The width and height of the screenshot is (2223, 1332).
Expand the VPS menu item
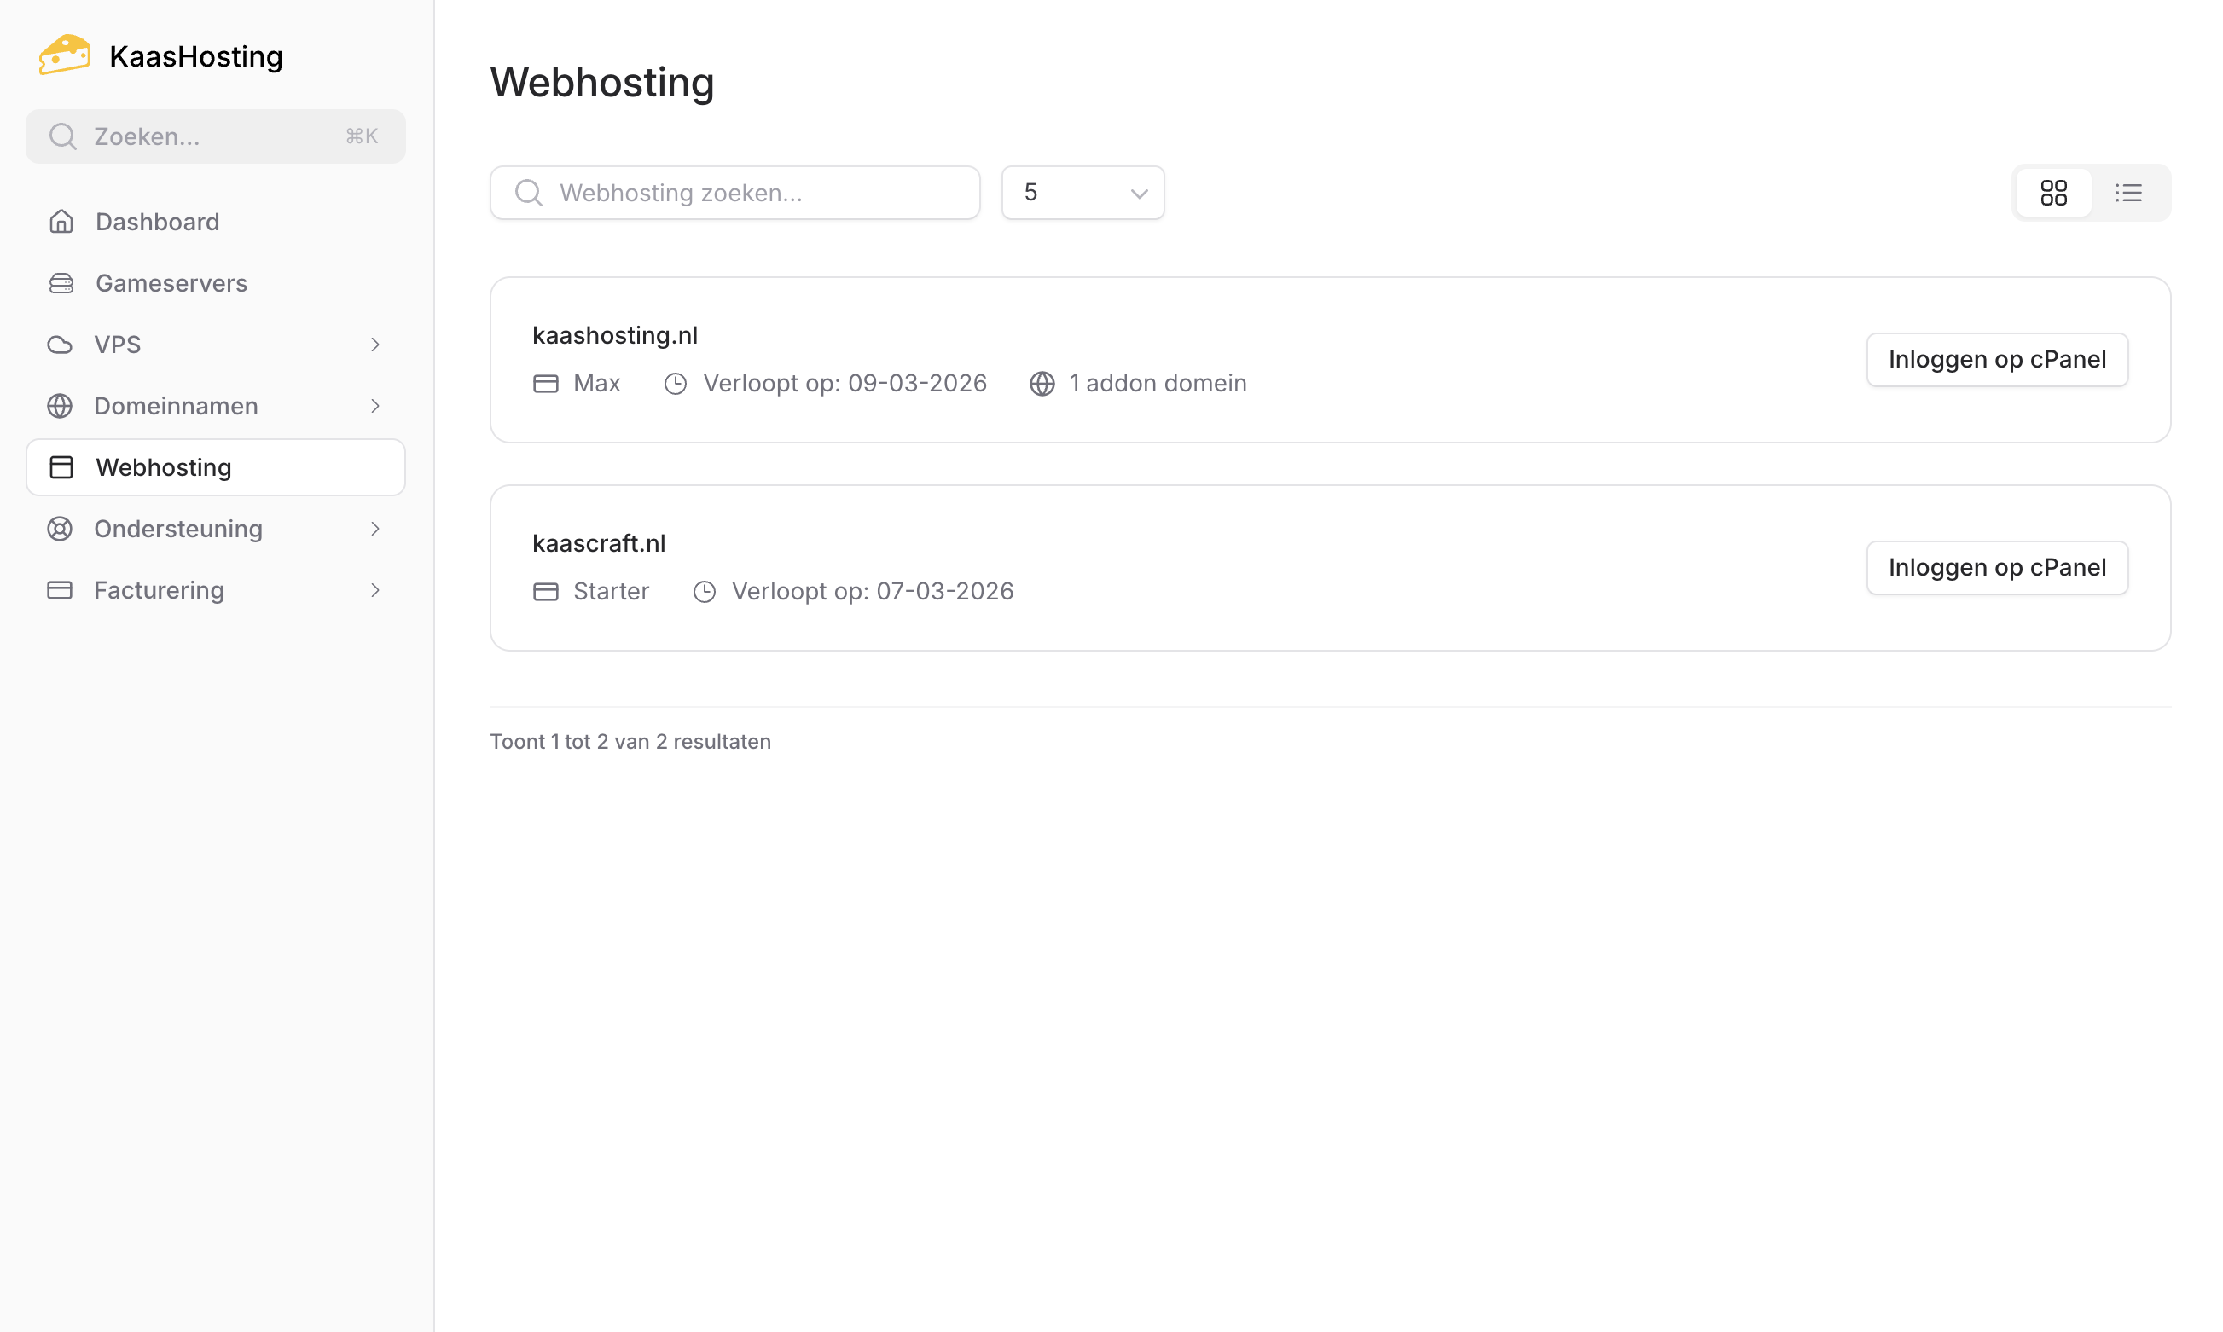pos(375,344)
